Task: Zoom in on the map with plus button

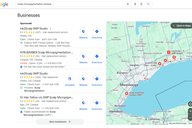Action: (190, 111)
